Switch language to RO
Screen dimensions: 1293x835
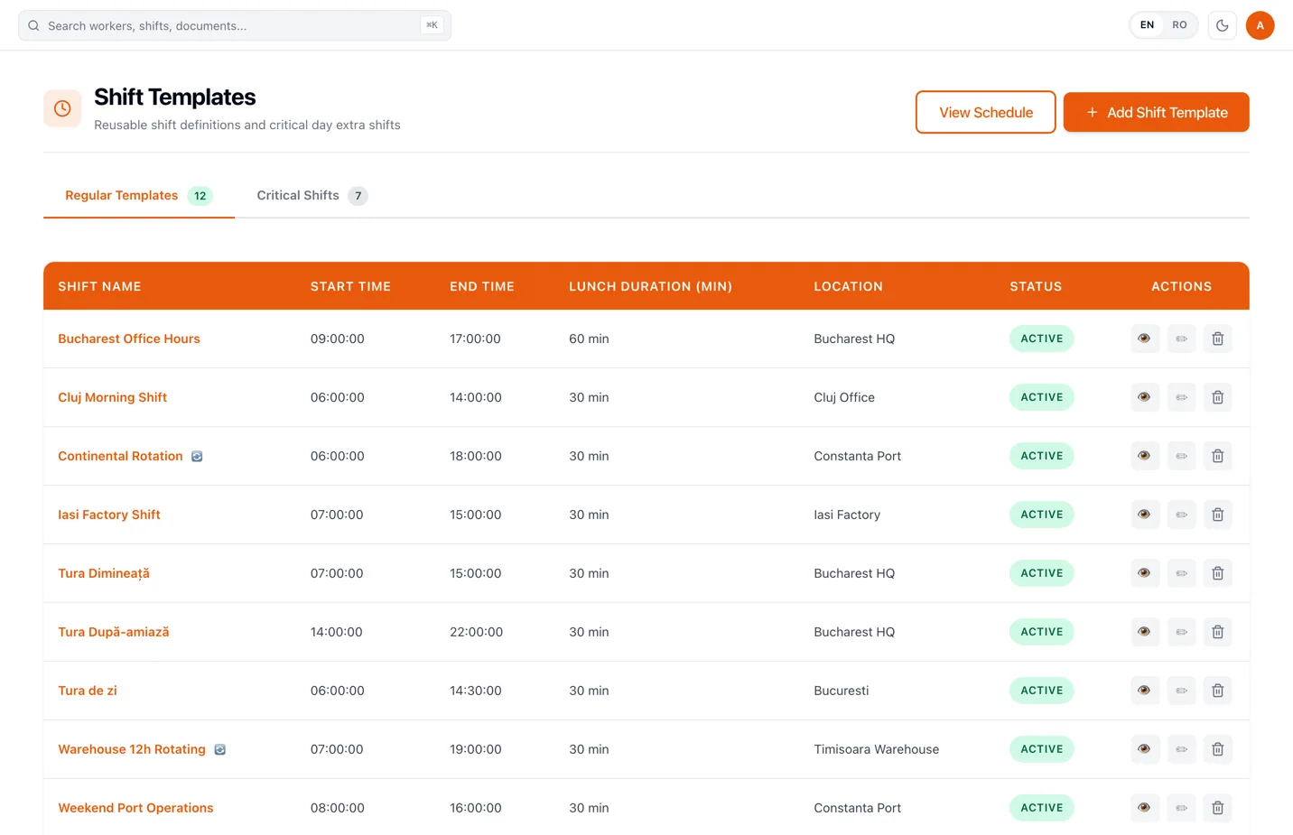[x=1179, y=25]
